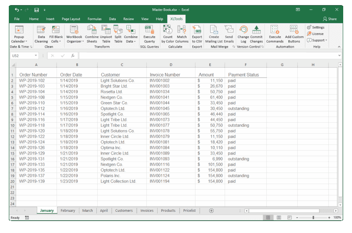Collapse the ribbon
This screenshot has width=352, height=233.
coord(339,47)
